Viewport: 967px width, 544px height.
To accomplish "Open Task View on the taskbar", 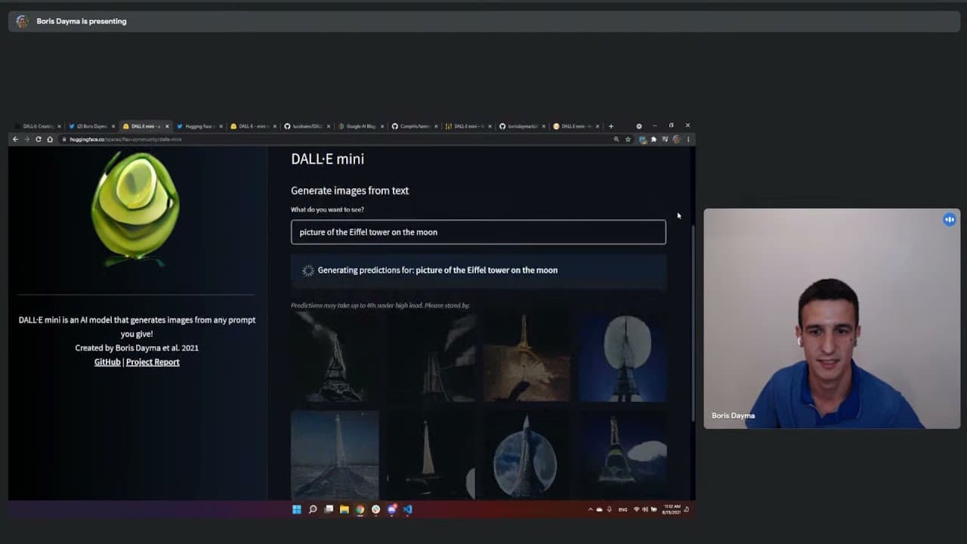I will click(329, 509).
